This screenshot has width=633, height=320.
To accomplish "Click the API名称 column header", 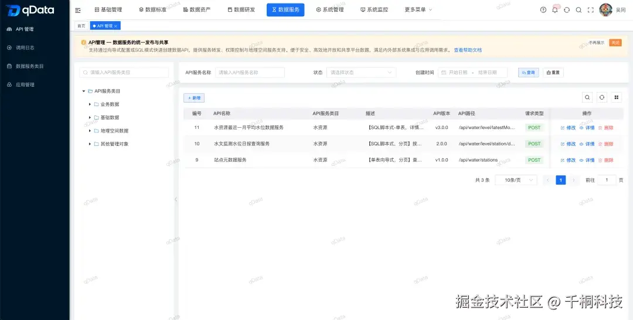I will coord(222,113).
